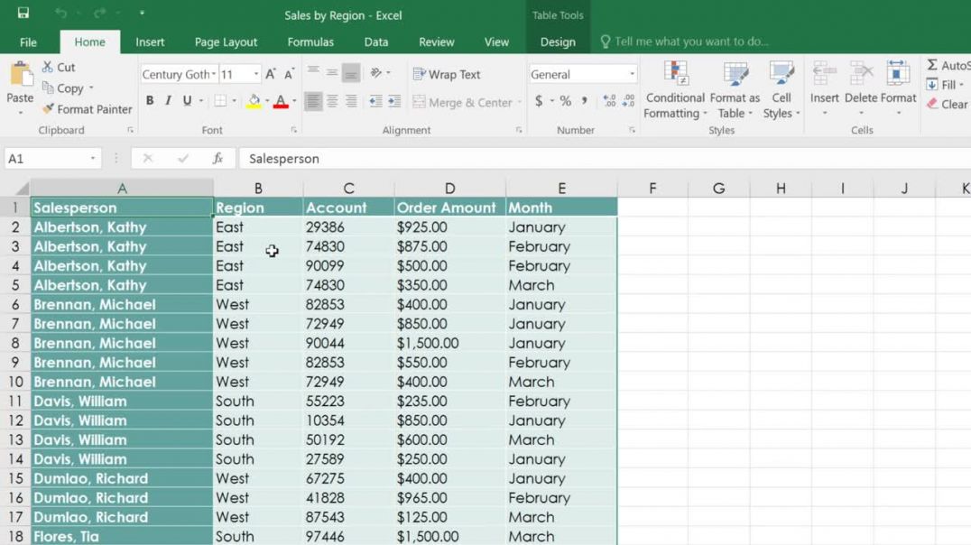Toggle Bold formatting
Viewport: 971px width, 545px height.
[150, 101]
